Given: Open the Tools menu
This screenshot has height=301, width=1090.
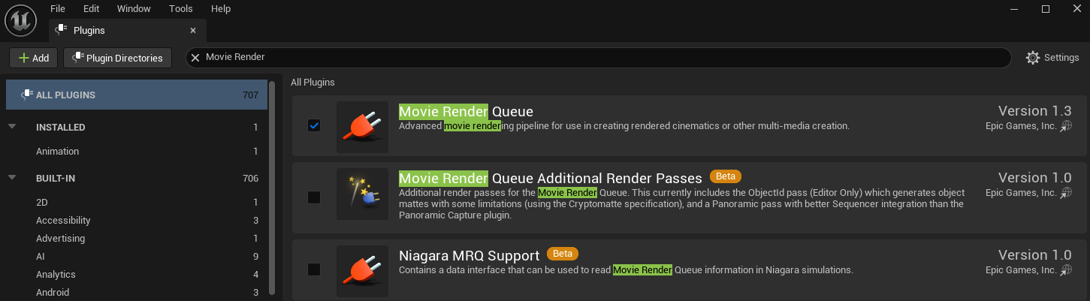Looking at the screenshot, I should tap(181, 8).
